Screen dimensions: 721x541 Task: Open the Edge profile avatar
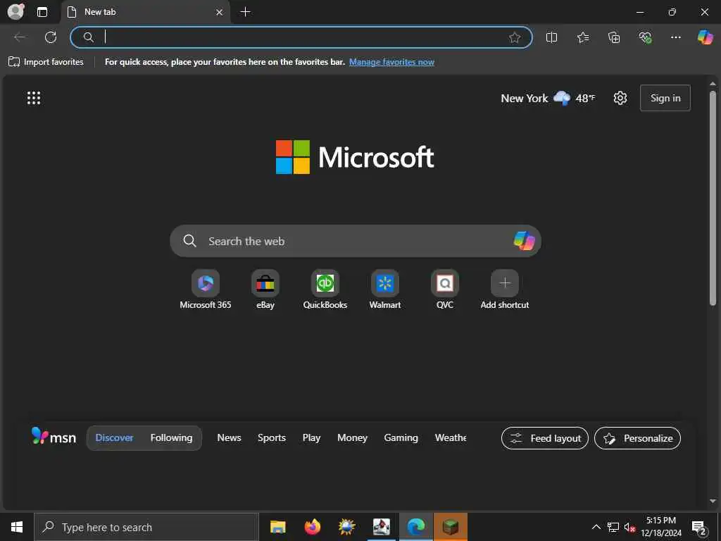point(16,11)
